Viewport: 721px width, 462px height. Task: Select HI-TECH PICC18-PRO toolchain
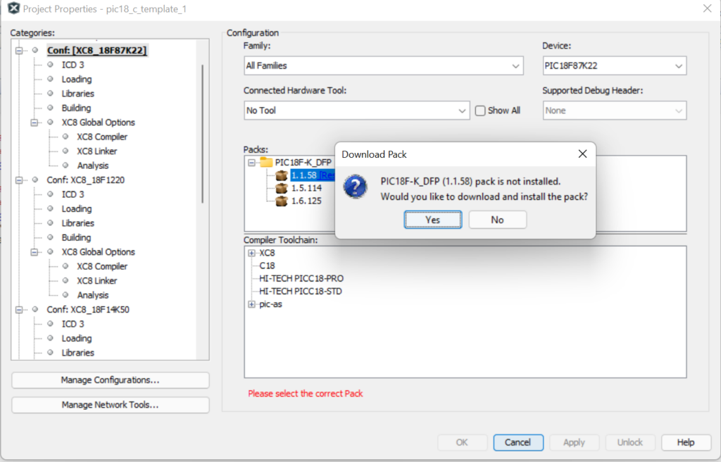point(301,278)
